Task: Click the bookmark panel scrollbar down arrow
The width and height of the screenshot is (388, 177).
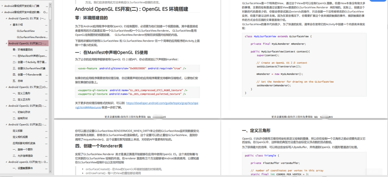Action: click(x=50, y=171)
